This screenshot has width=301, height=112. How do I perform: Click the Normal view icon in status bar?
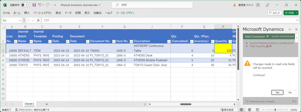(x=242, y=110)
